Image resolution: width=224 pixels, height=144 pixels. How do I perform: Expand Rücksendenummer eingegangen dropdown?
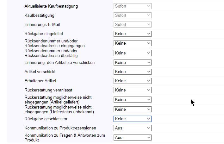132,43
